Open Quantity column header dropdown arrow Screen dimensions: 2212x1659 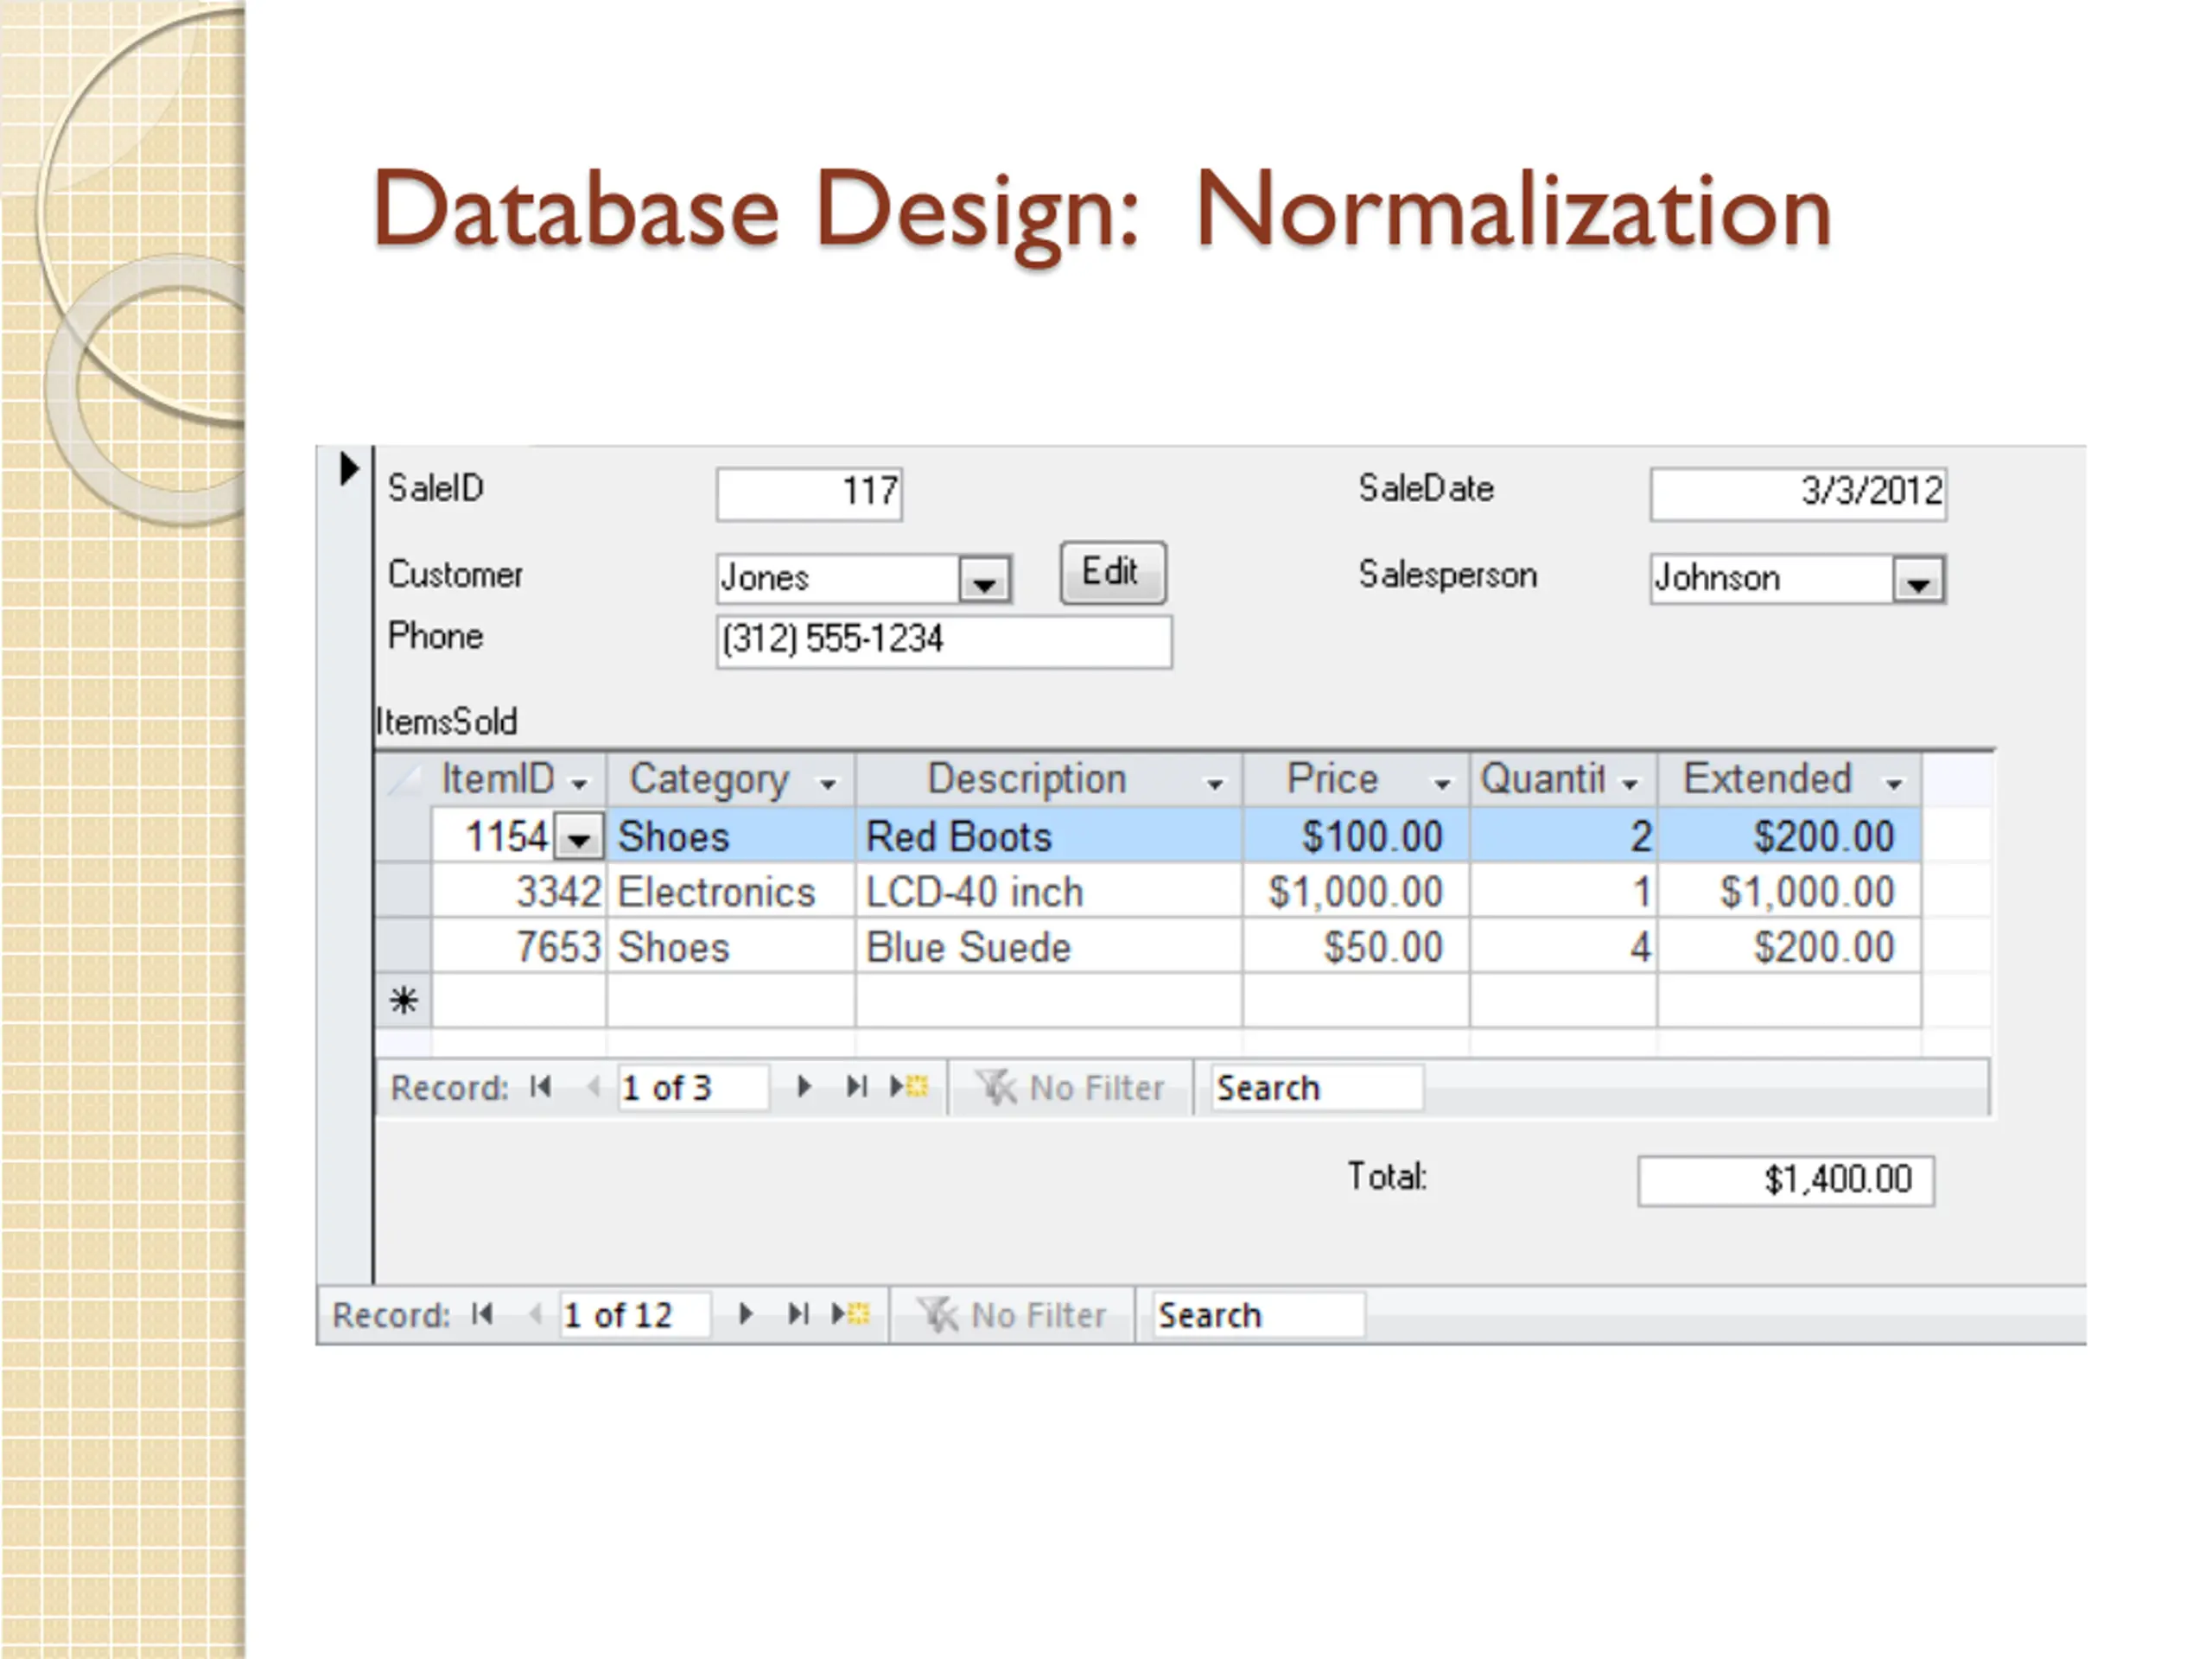pos(1630,783)
